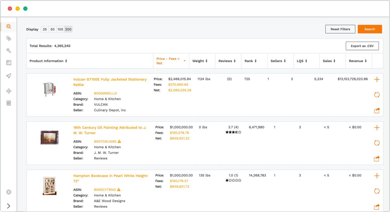The width and height of the screenshot is (390, 212).
Task: Click the weight value 1124 lbs
Action: (204, 79)
